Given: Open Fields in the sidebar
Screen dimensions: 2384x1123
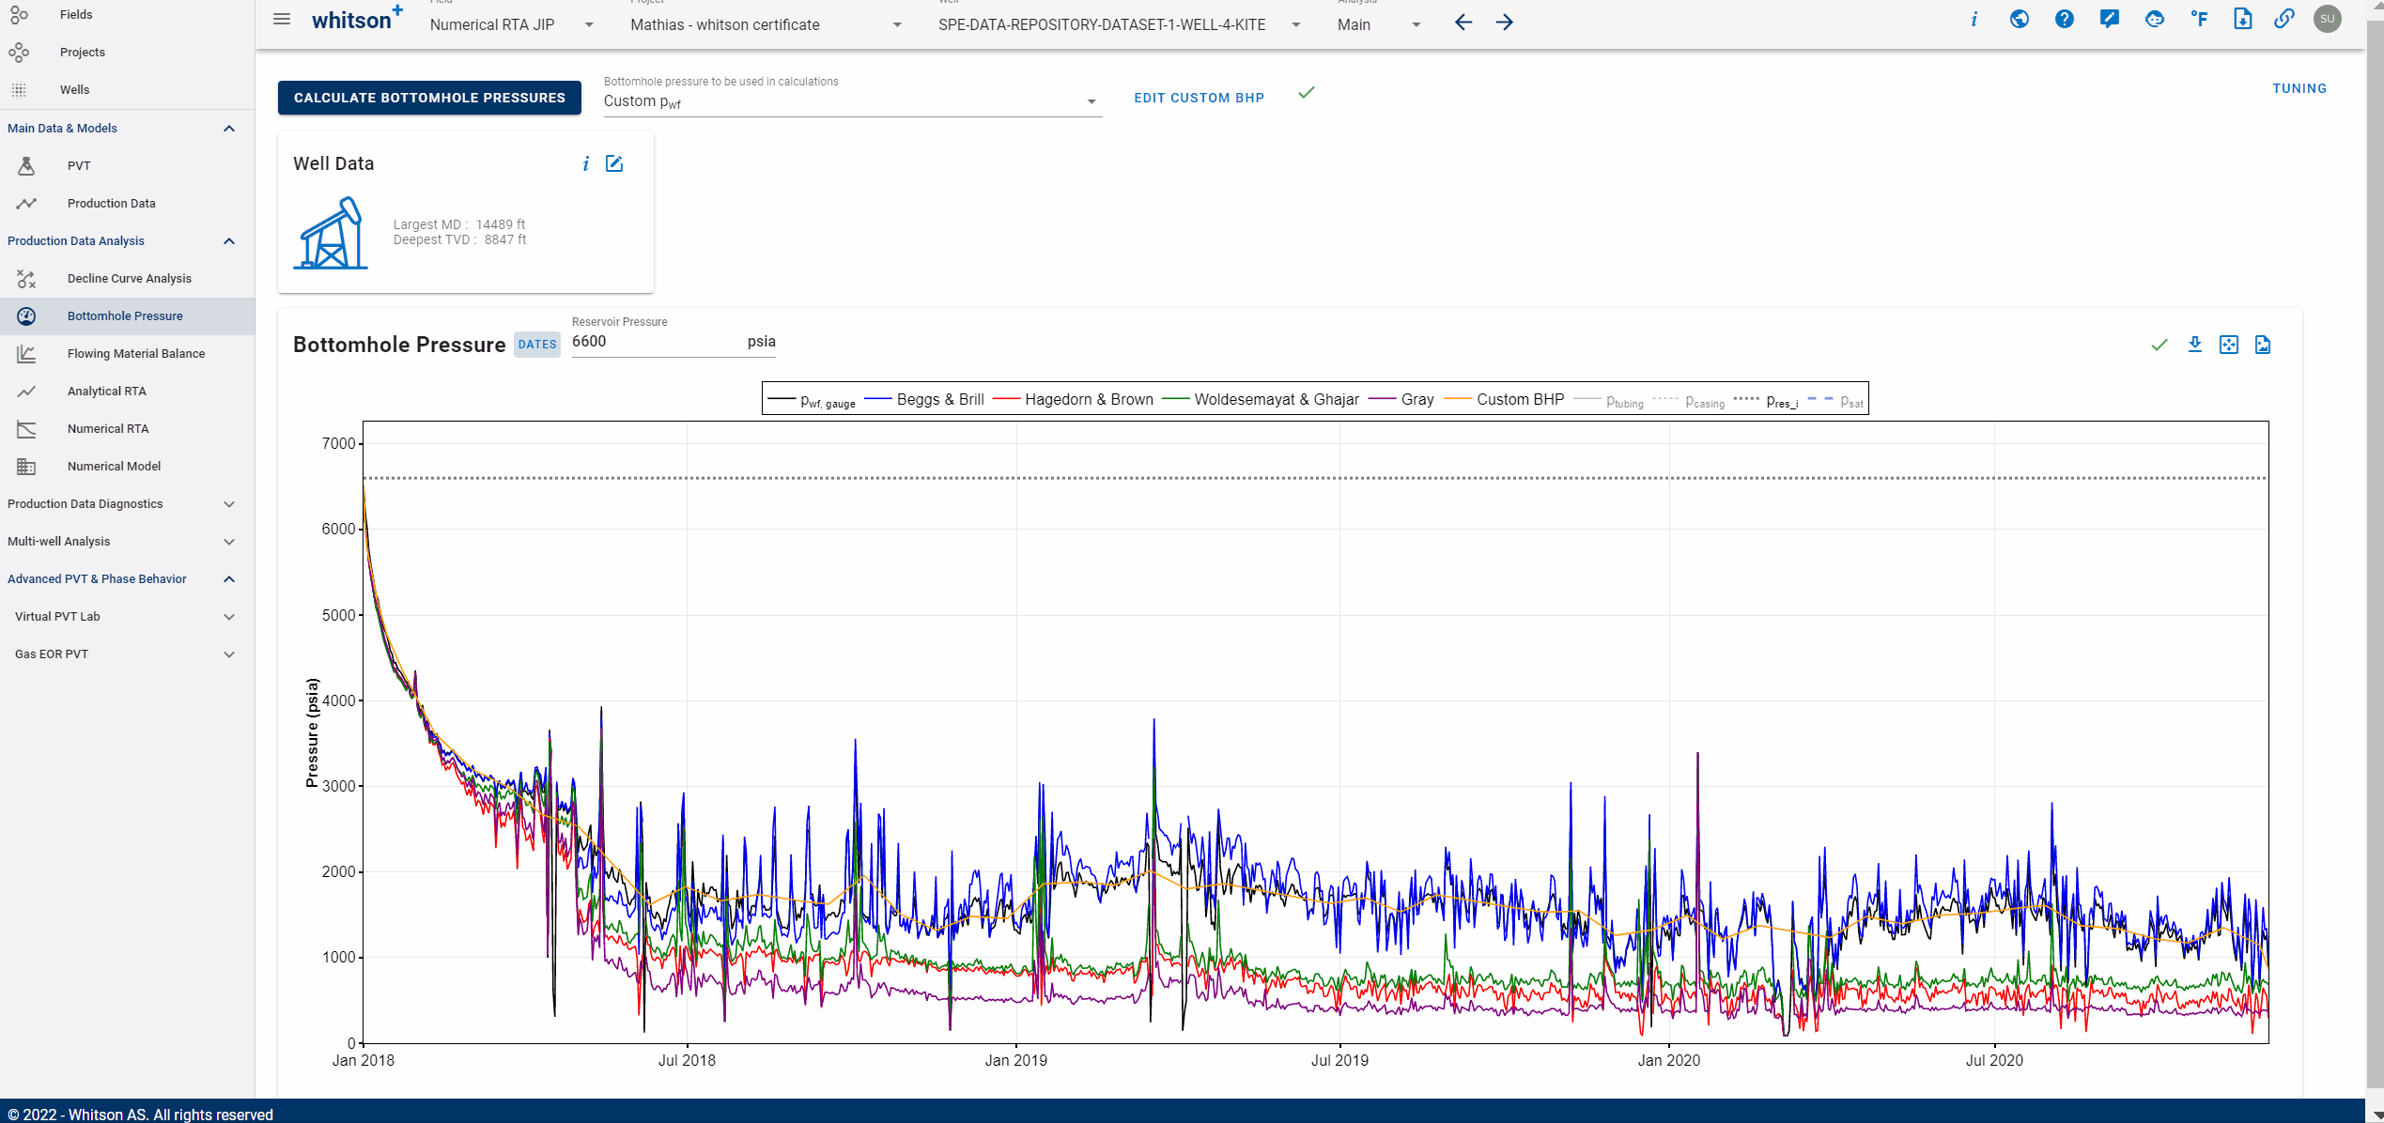Looking at the screenshot, I should coord(127,15).
